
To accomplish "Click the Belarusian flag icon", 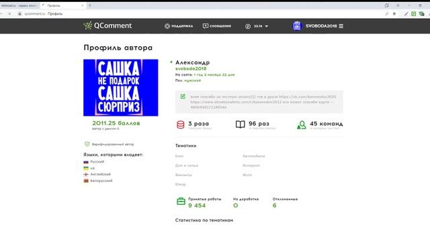I will click(x=86, y=181).
